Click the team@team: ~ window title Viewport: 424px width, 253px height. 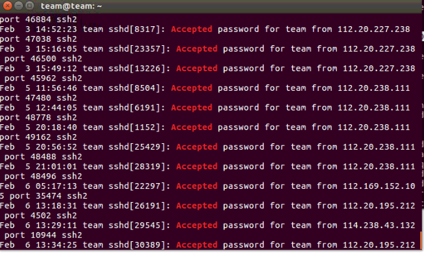71,6
